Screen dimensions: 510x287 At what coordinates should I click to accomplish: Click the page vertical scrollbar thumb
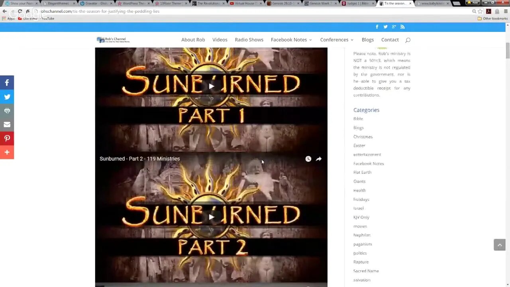[508, 51]
